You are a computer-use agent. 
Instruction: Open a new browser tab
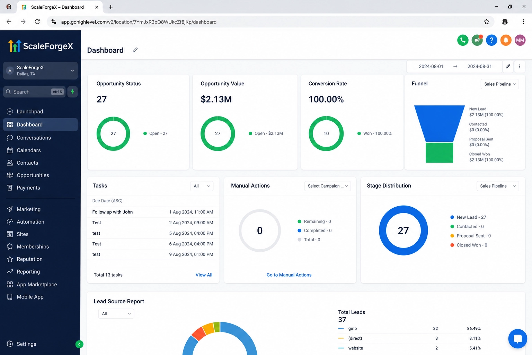point(110,7)
